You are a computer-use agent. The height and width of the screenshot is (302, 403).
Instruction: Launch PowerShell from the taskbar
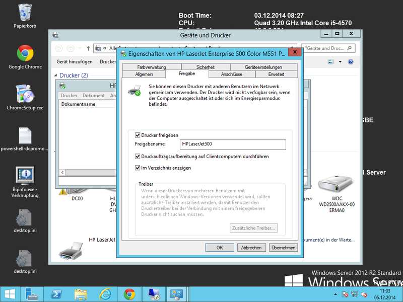pyautogui.click(x=56, y=294)
